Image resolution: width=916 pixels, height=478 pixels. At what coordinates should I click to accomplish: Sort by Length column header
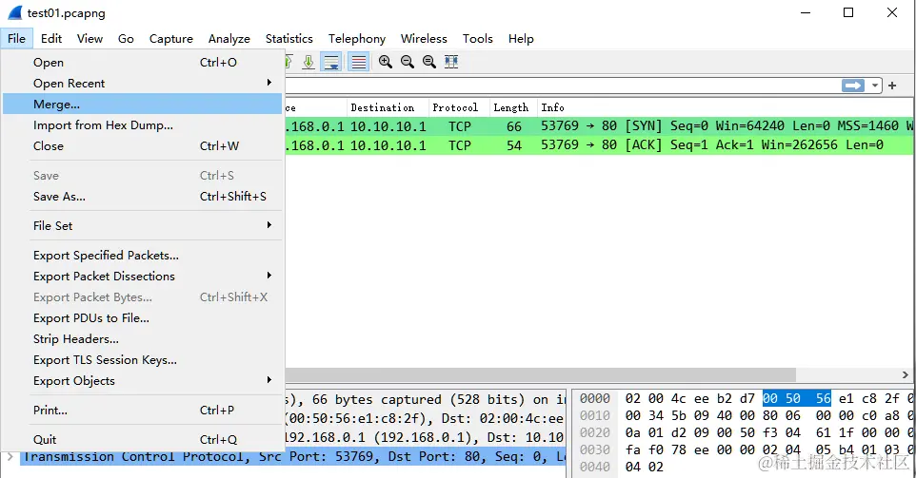[x=513, y=107]
